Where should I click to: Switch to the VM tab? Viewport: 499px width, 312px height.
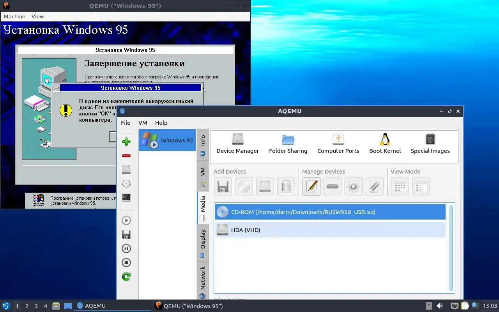click(203, 176)
